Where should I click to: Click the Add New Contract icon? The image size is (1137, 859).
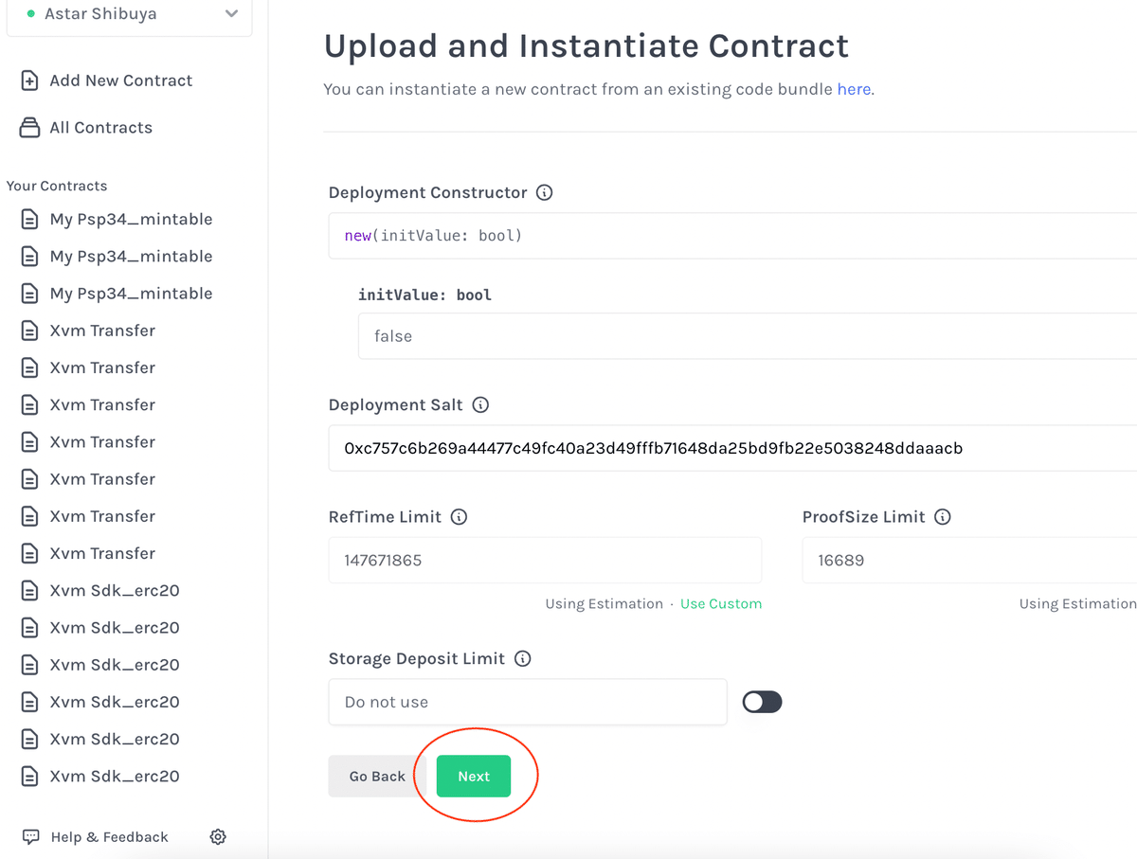pos(30,81)
